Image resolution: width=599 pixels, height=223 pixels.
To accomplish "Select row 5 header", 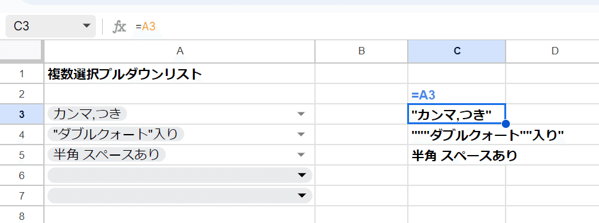I will click(x=22, y=155).
